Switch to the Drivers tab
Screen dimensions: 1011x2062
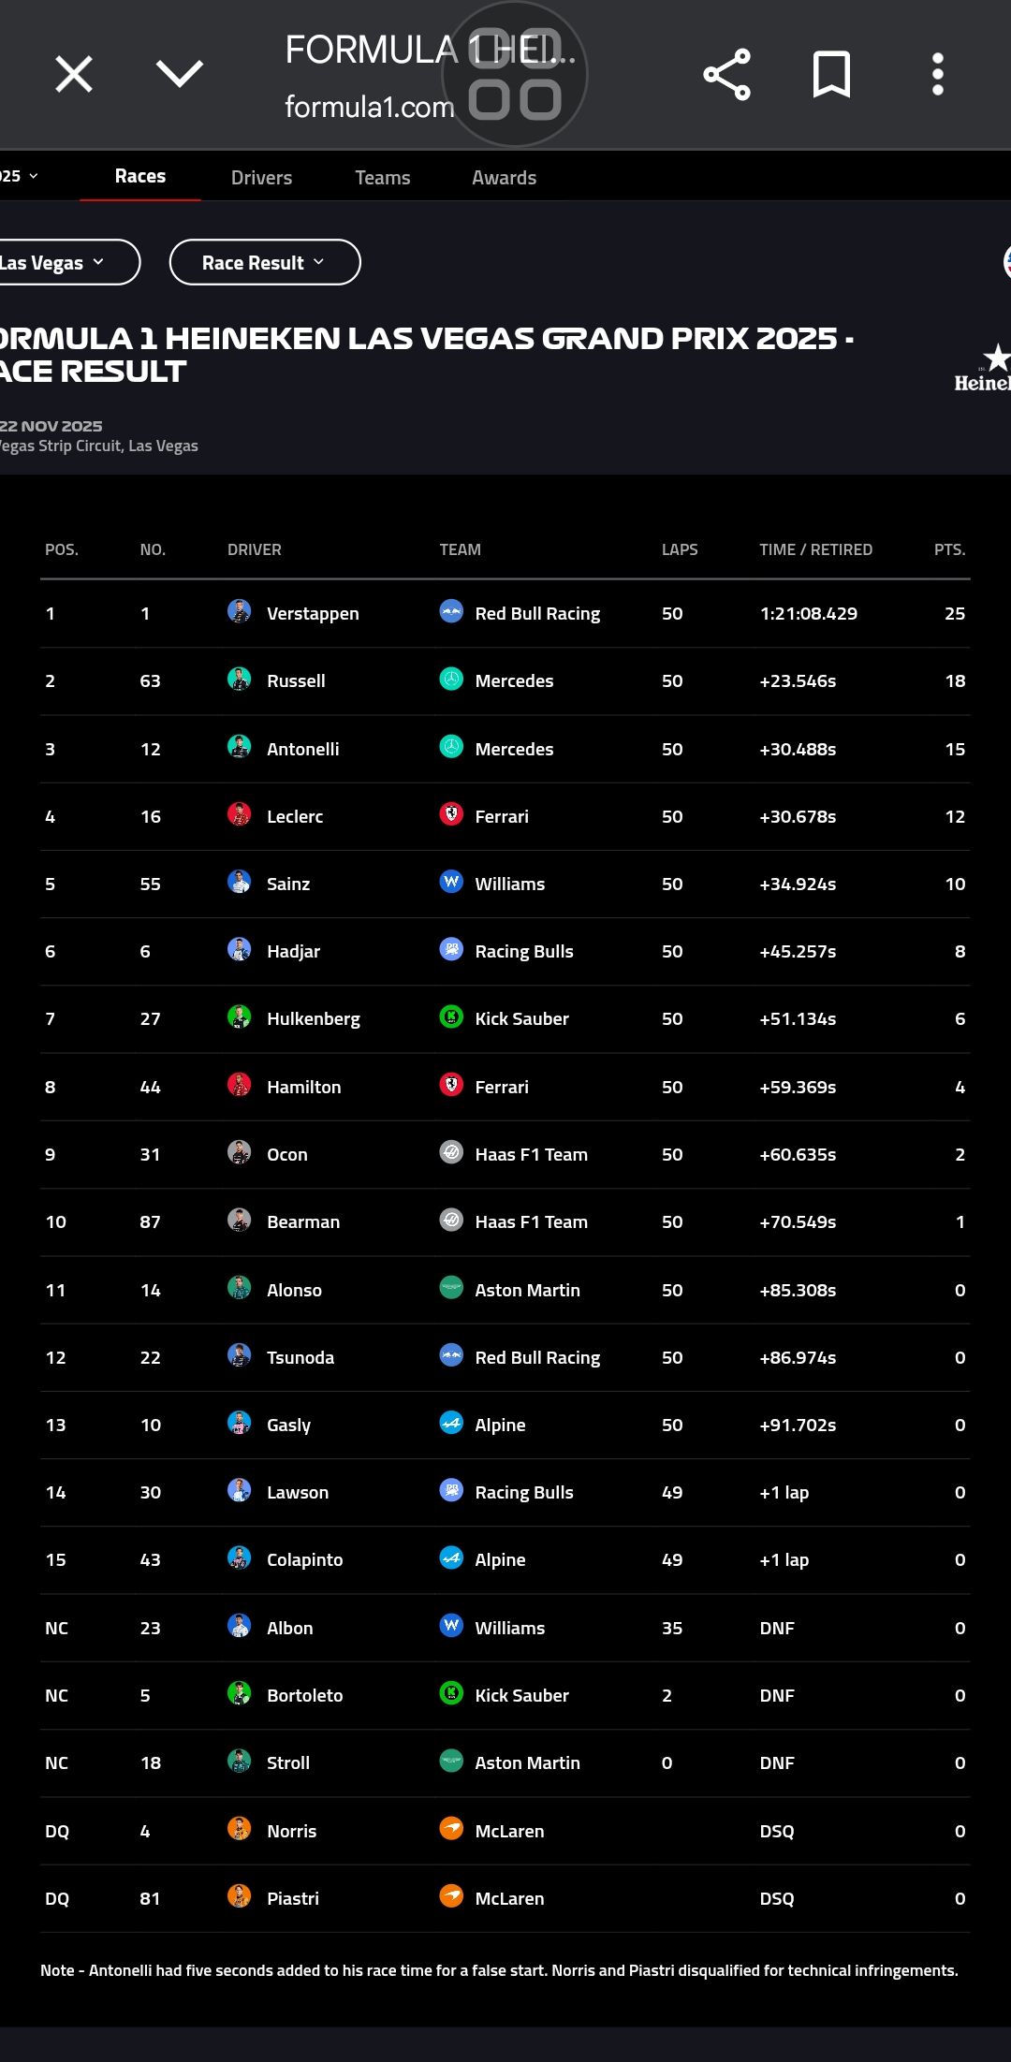point(261,177)
